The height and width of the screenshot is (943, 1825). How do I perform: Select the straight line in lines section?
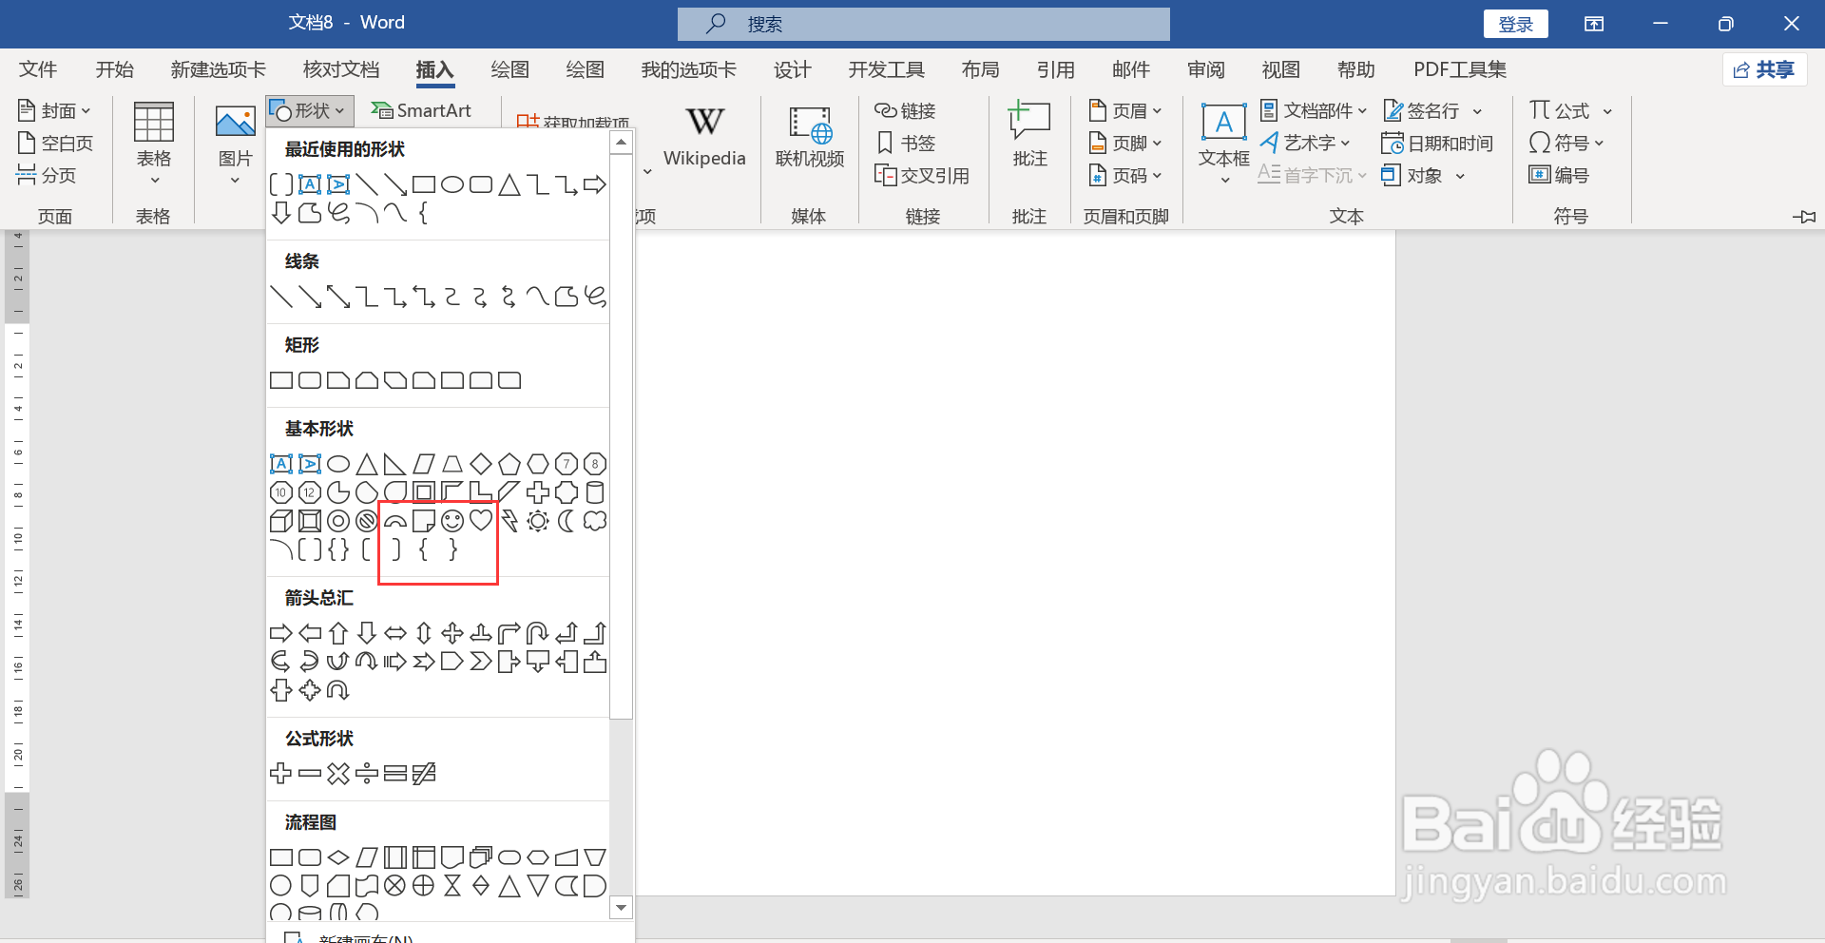coord(281,297)
